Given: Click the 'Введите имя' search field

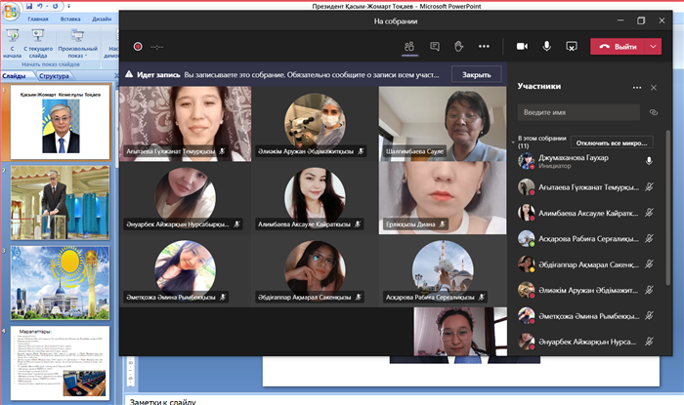Looking at the screenshot, I should [x=577, y=113].
